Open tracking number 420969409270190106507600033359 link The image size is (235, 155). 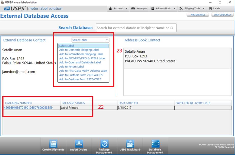click(28, 108)
